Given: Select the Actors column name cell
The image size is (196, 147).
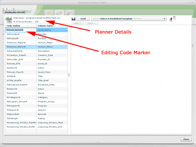Looking at the screenshot, I should pos(52,89).
